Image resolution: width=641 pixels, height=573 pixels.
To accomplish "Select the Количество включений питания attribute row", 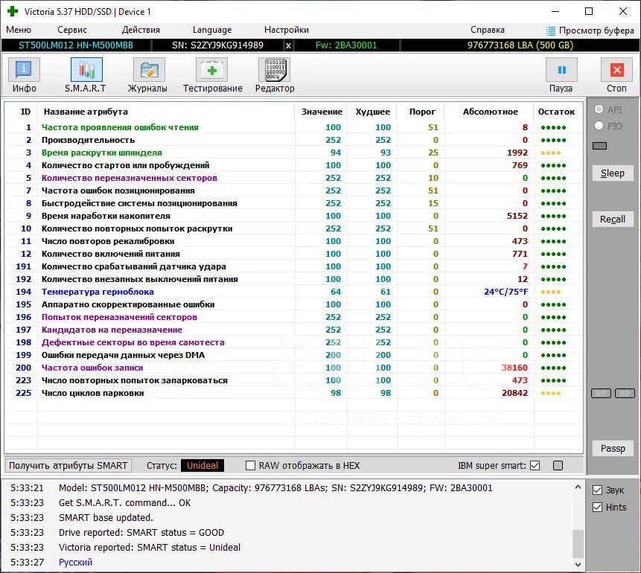I will click(x=293, y=254).
